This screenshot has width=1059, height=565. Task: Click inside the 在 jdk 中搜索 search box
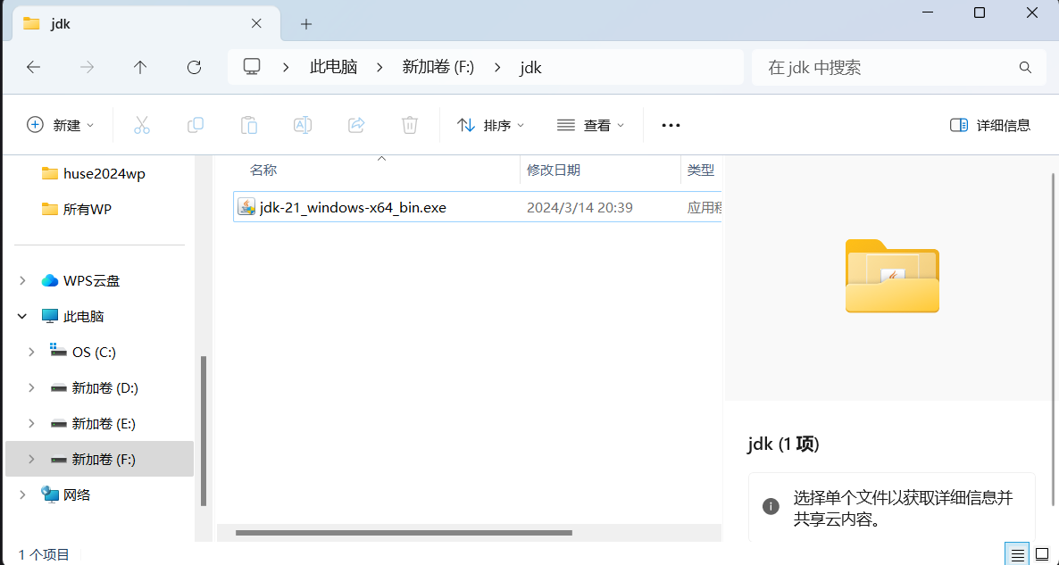[888, 67]
